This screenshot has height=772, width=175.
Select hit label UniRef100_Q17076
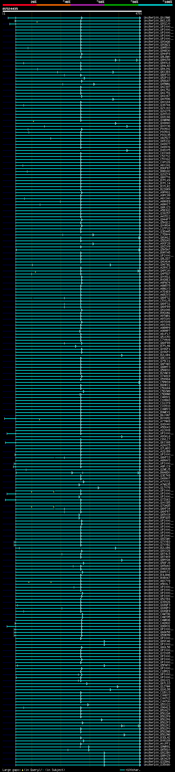click(x=157, y=487)
